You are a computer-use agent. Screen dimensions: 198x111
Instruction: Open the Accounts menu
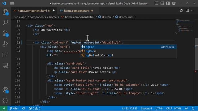click(x=5, y=90)
